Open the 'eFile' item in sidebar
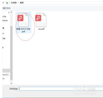Viewport: 103px width, 98px height. point(4,17)
